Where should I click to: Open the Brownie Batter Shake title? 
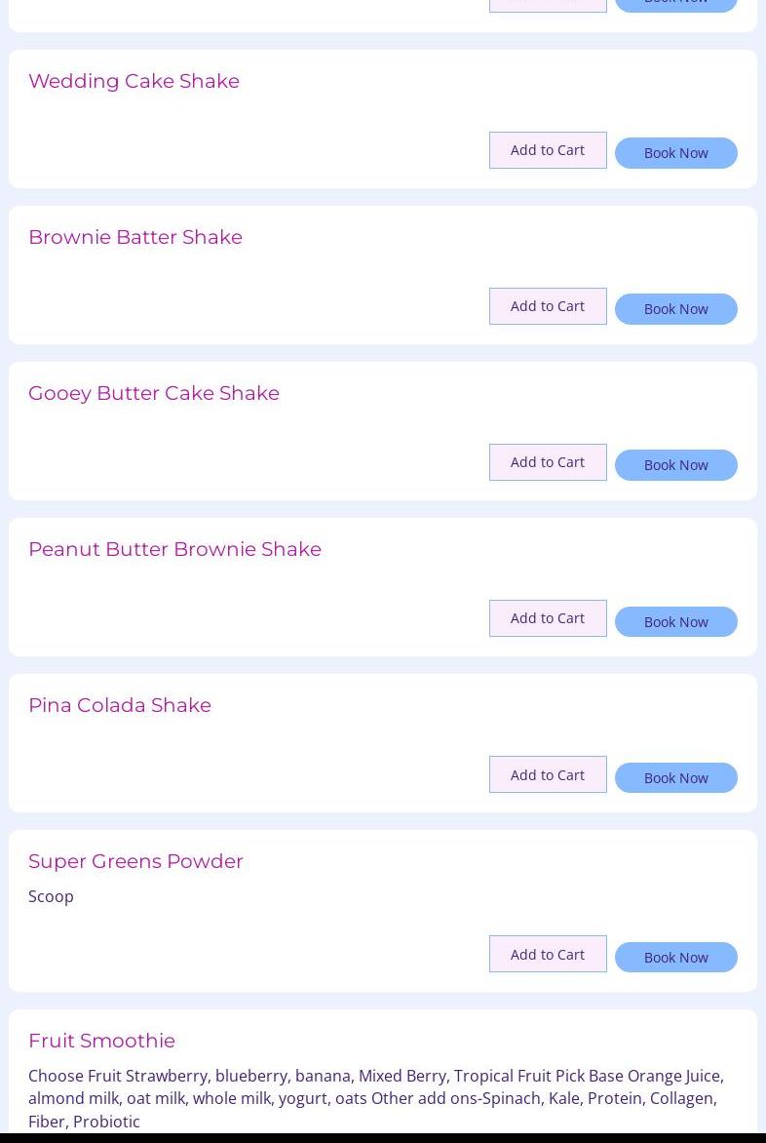pos(135,237)
